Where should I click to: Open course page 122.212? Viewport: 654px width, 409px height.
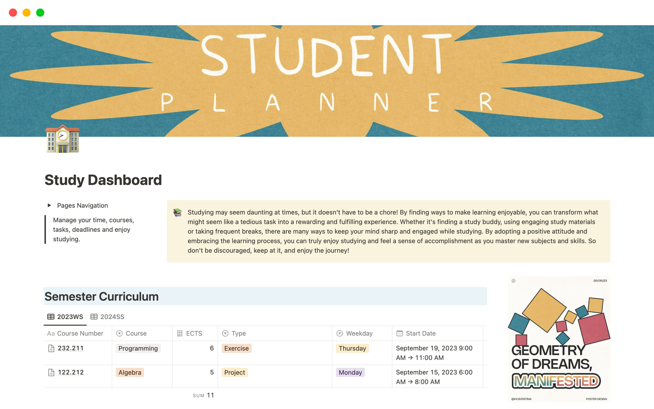[x=71, y=373]
